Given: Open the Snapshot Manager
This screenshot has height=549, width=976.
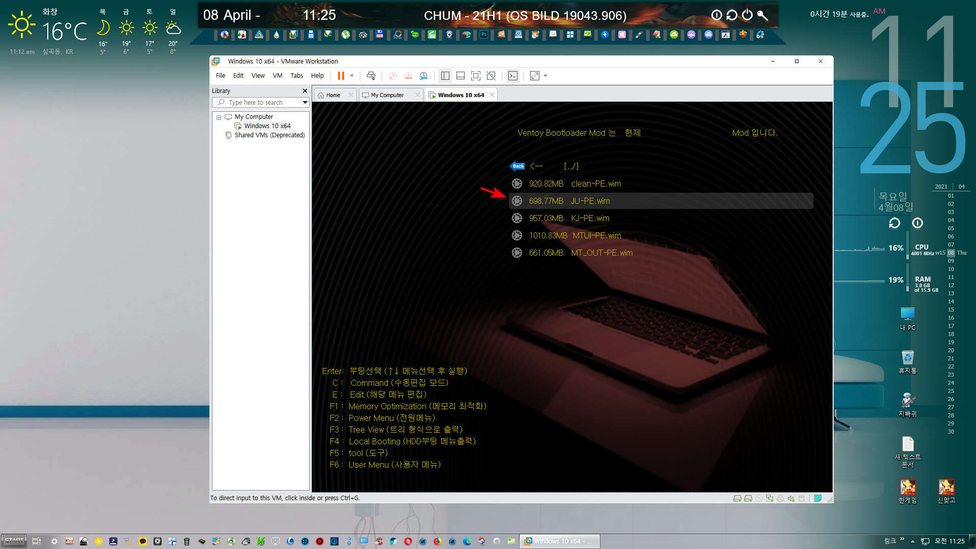Looking at the screenshot, I should click(x=423, y=76).
